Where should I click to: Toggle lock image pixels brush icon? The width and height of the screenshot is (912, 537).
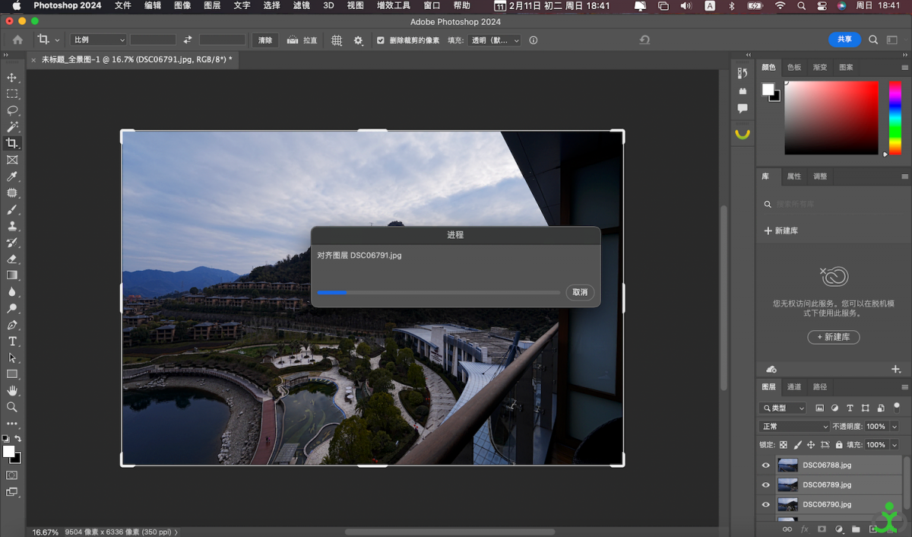pos(797,445)
